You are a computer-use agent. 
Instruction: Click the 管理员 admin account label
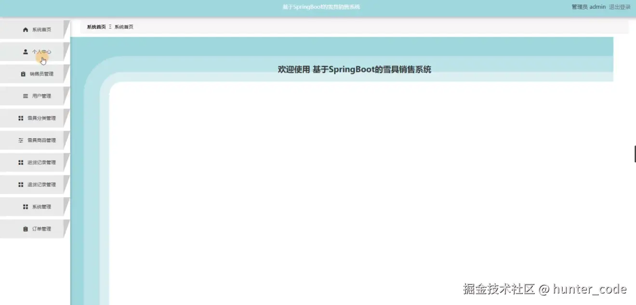pyautogui.click(x=588, y=7)
